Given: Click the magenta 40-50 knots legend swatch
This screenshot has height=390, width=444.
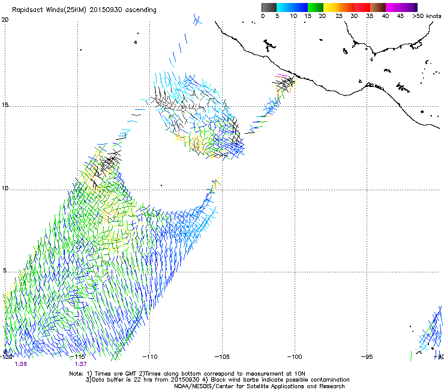Looking at the screenshot, I should 401,7.
